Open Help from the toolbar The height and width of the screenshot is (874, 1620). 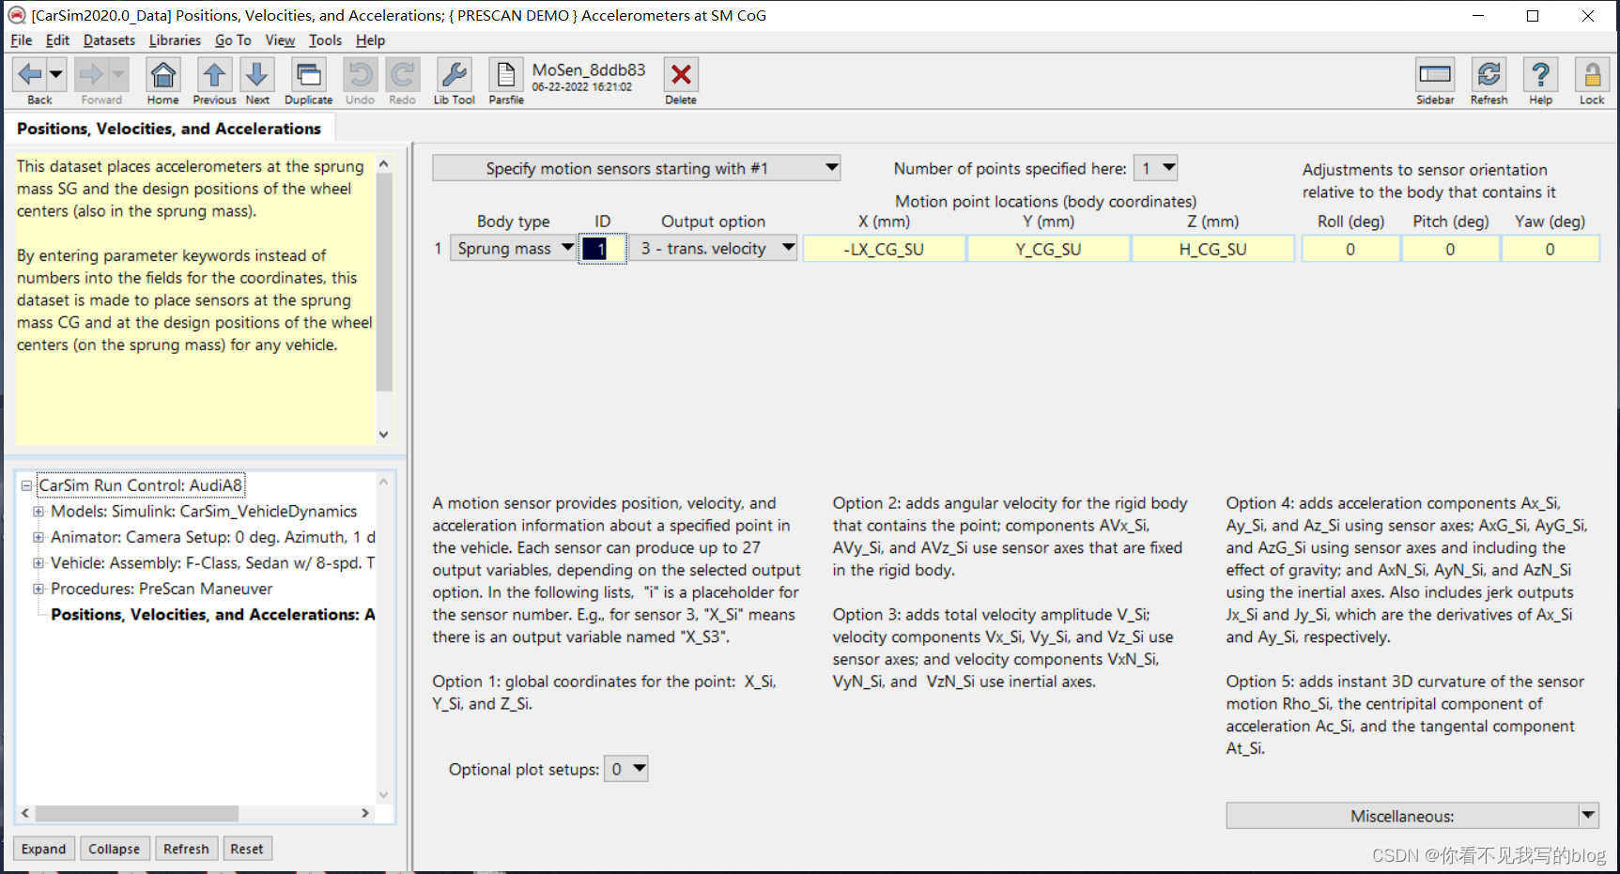(x=1540, y=74)
